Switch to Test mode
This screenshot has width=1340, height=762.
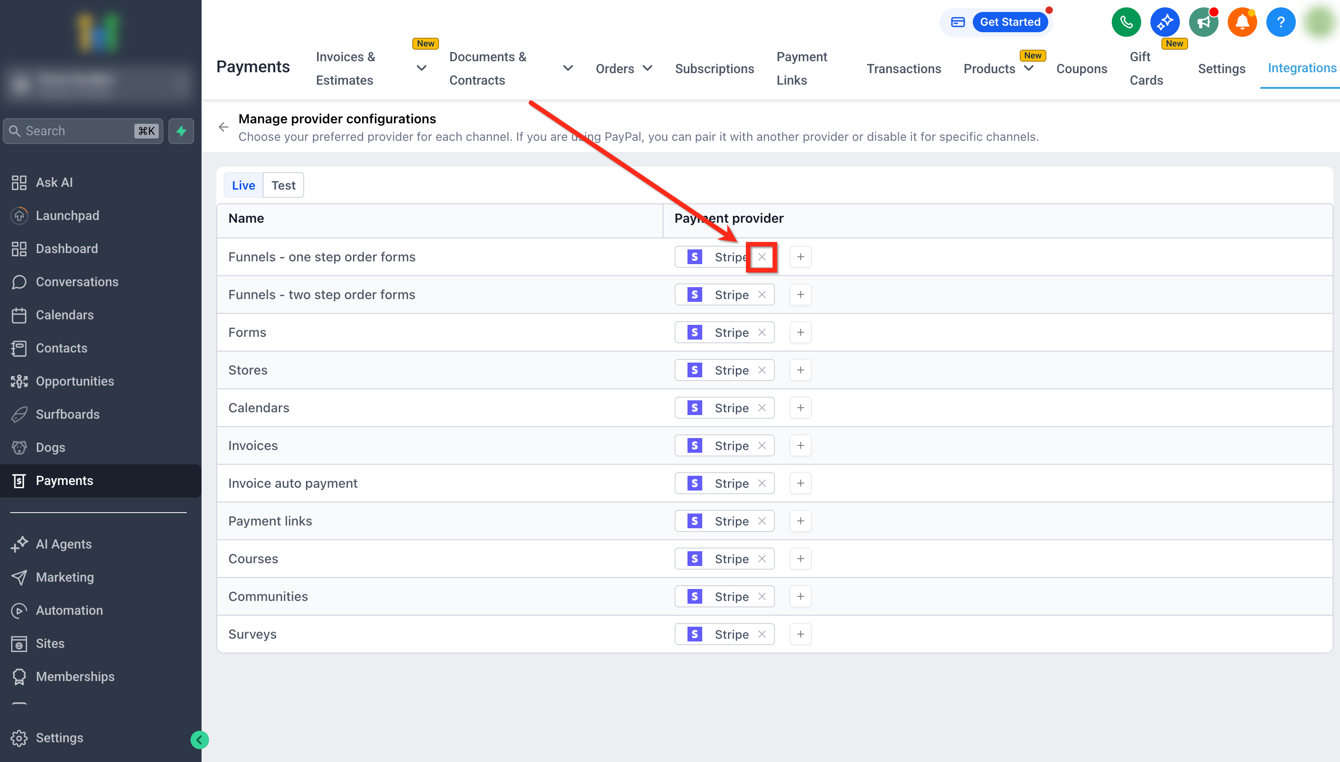tap(283, 185)
